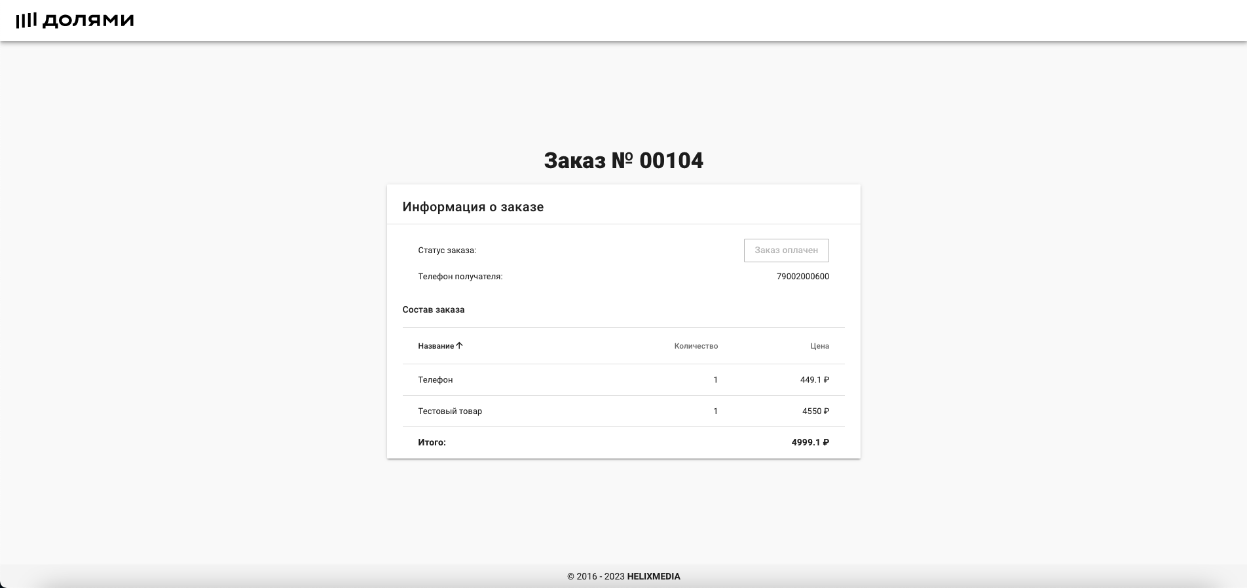Click the total amount 4999.1 ₽
Image resolution: width=1247 pixels, height=588 pixels.
[810, 443]
